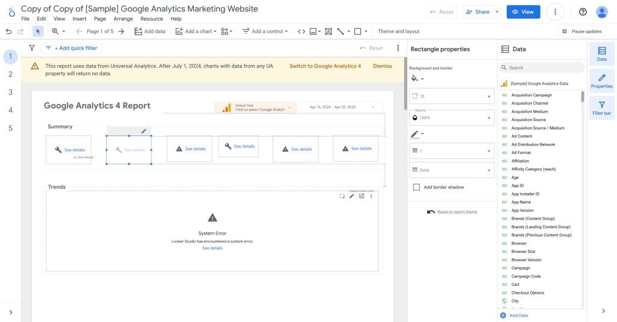Screen dimensions: 617x322
Task: Click the Share button
Action: (478, 12)
